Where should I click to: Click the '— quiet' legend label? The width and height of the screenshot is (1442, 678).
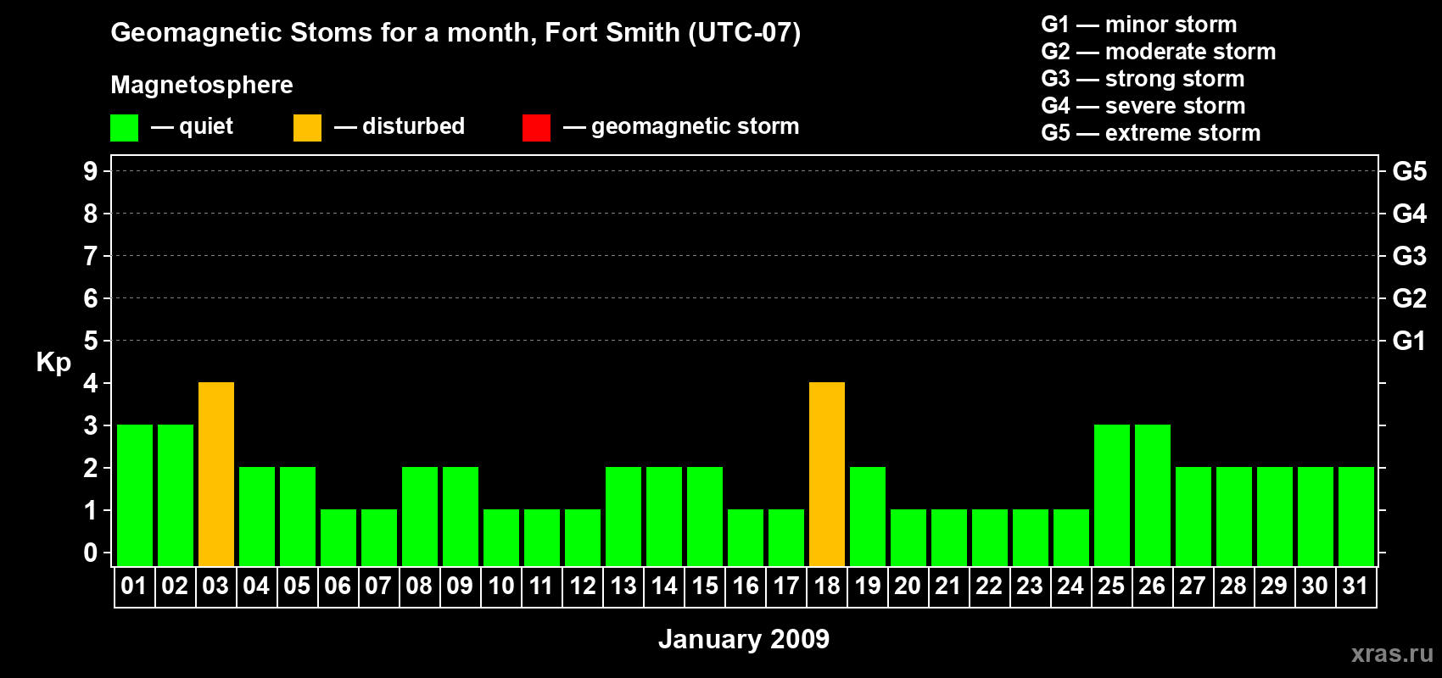click(x=192, y=126)
